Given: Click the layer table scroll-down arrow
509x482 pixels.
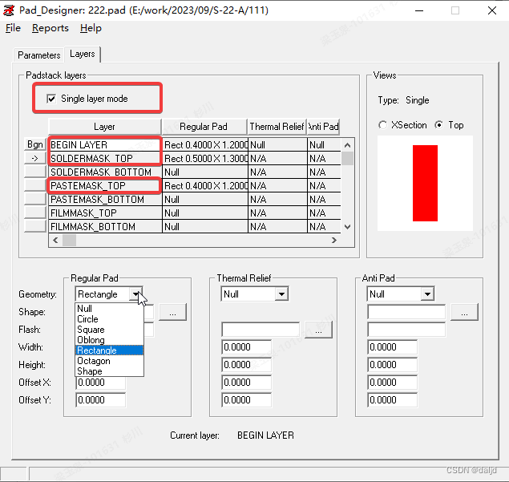Looking at the screenshot, I should (x=348, y=227).
